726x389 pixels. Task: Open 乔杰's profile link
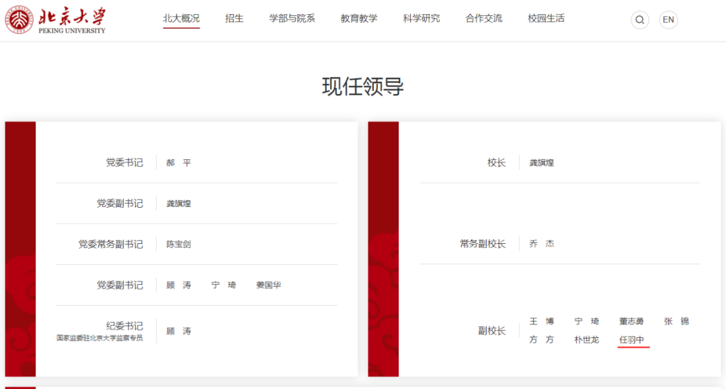pyautogui.click(x=542, y=244)
